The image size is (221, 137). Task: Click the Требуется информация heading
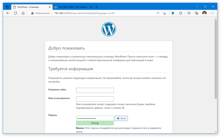[x=71, y=69]
